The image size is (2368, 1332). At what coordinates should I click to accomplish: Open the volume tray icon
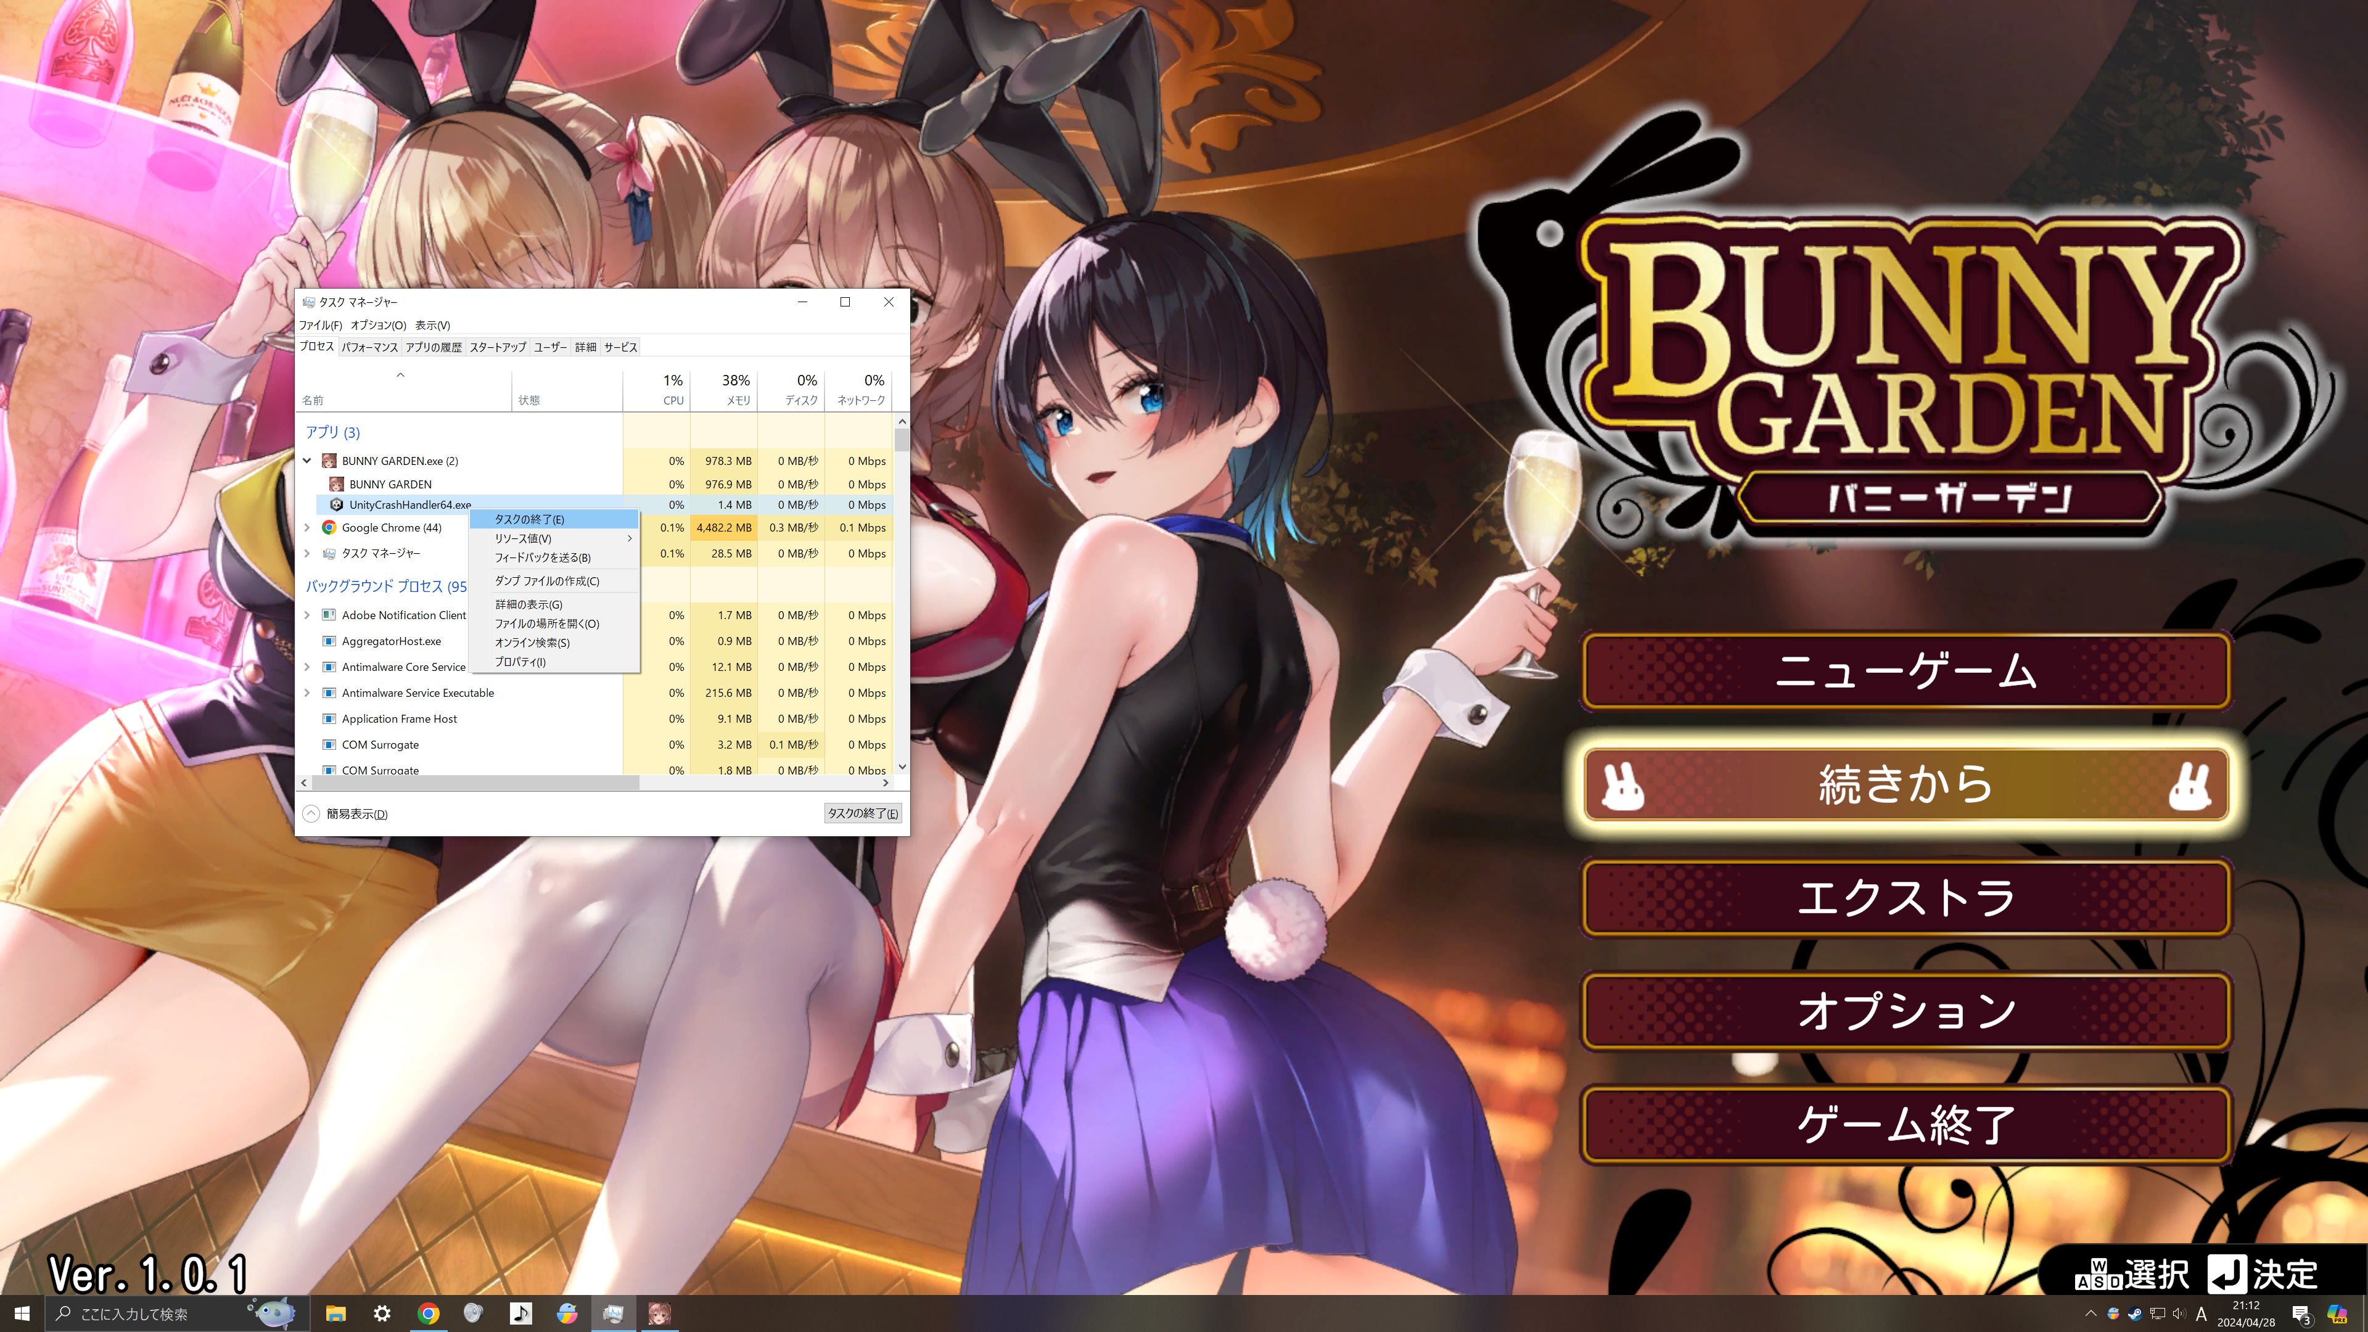tap(2179, 1313)
